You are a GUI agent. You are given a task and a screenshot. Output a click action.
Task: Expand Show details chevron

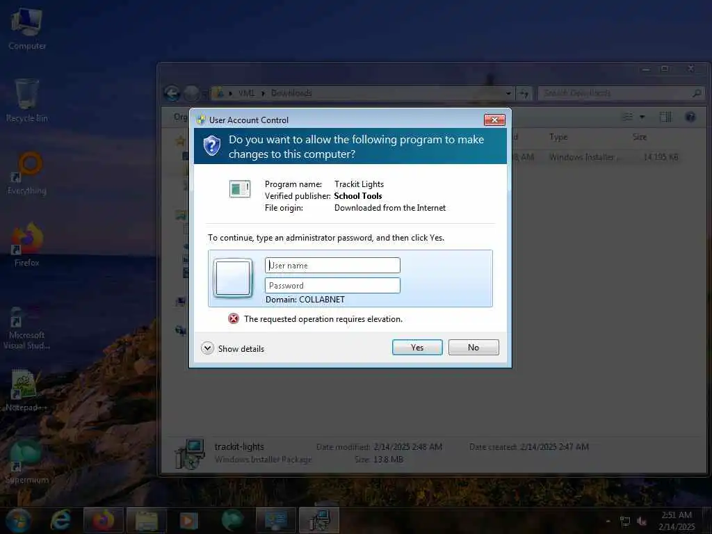pyautogui.click(x=207, y=348)
